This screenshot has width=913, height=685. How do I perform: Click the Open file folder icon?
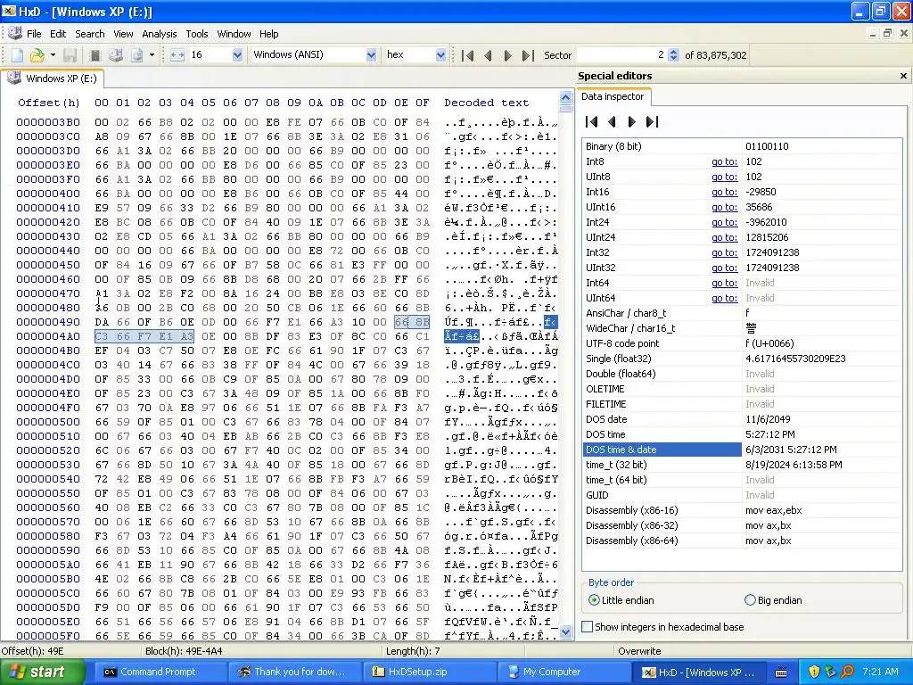[37, 55]
